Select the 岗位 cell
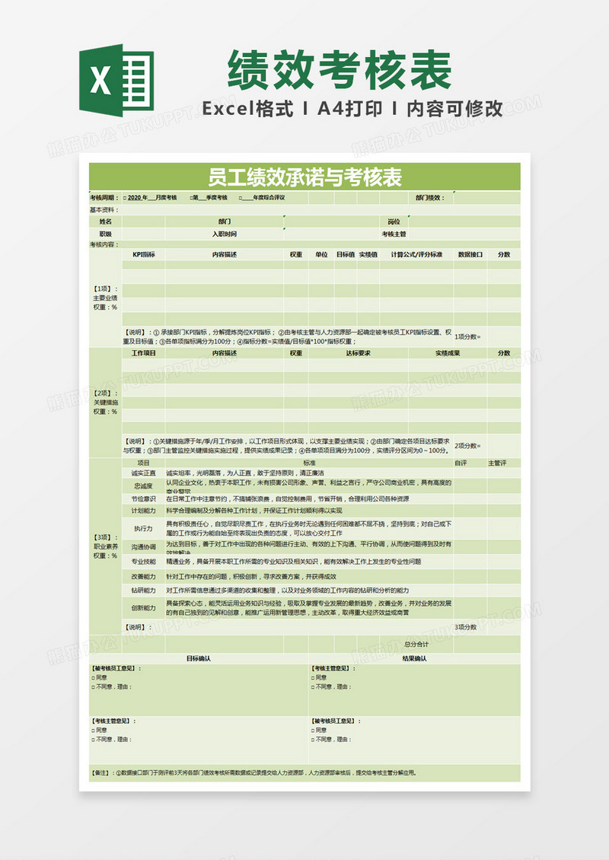This screenshot has width=609, height=860. pos(394,221)
